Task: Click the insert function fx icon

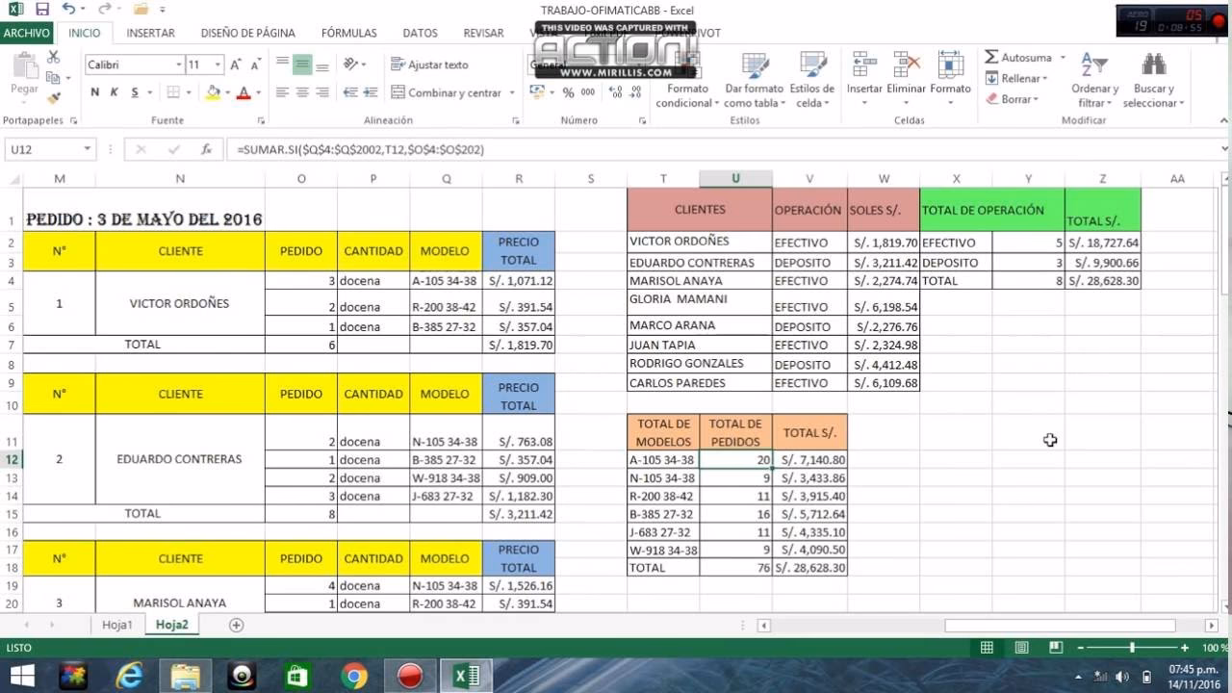Action: click(206, 149)
